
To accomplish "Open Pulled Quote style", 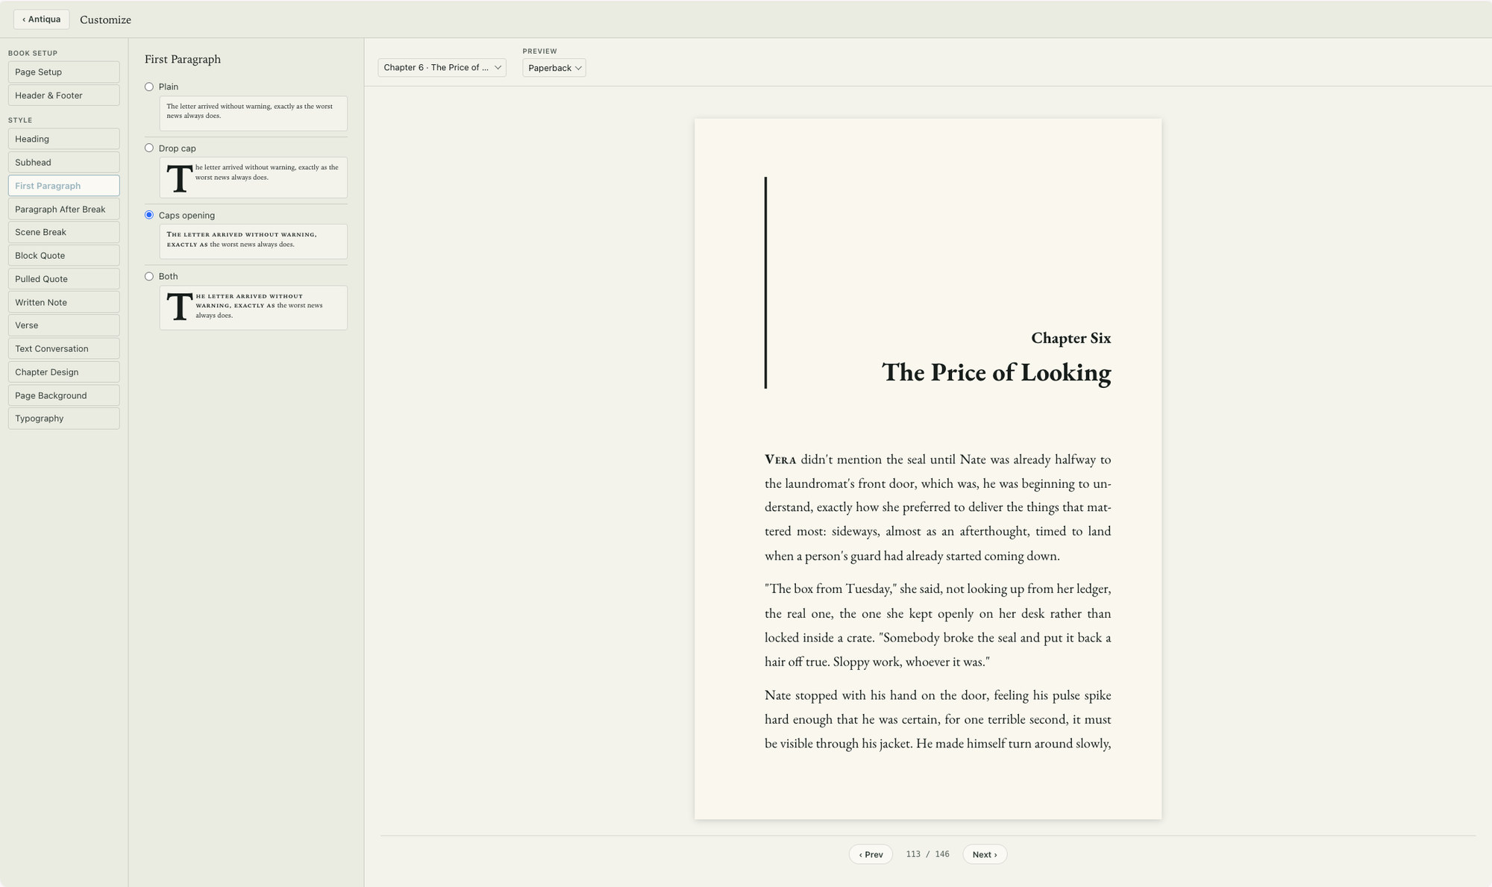I will coord(63,279).
